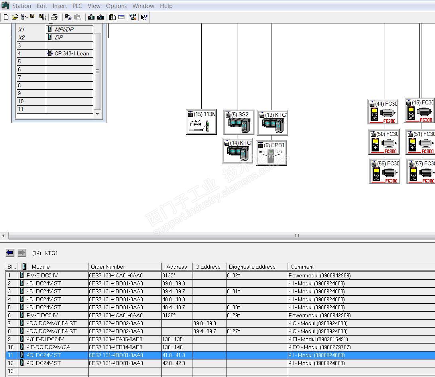435x377 pixels.
Task: Open the PLC menu
Action: click(x=77, y=6)
